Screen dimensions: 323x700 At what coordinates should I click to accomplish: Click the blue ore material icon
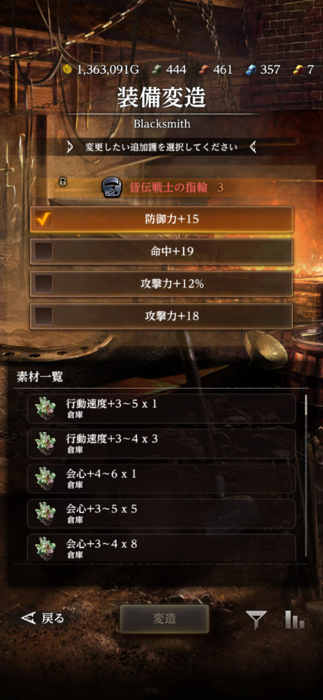tap(251, 69)
